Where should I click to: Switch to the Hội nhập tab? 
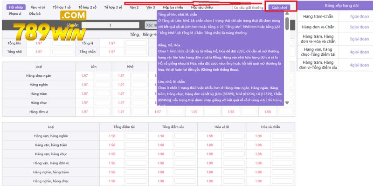15,8
